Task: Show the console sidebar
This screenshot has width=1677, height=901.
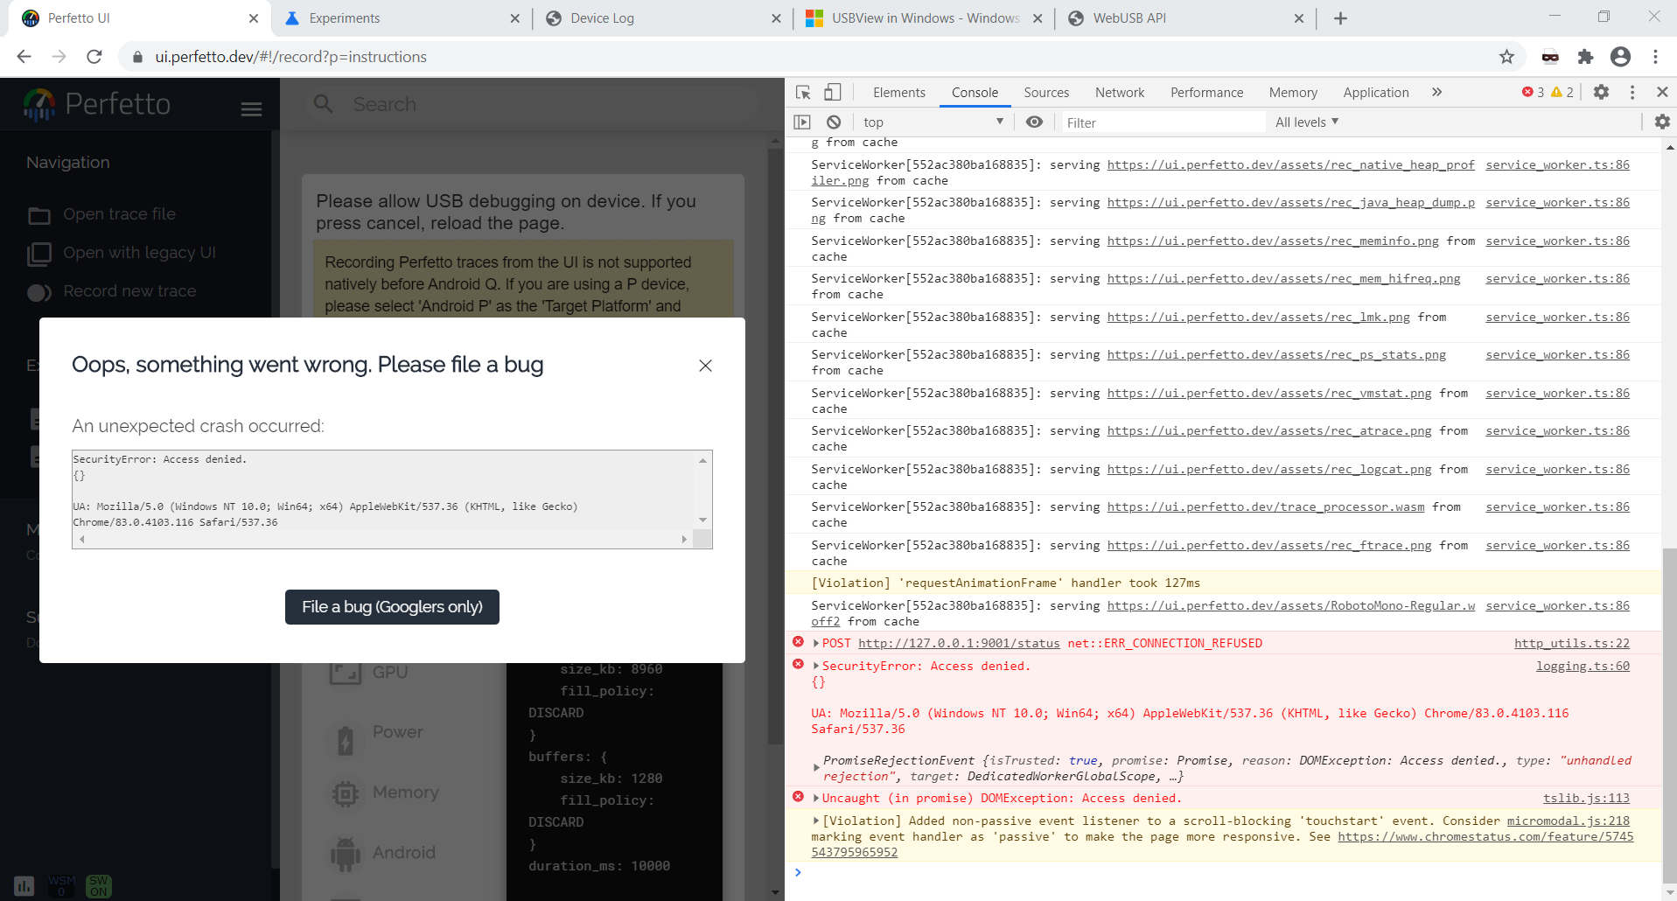Action: (x=802, y=122)
